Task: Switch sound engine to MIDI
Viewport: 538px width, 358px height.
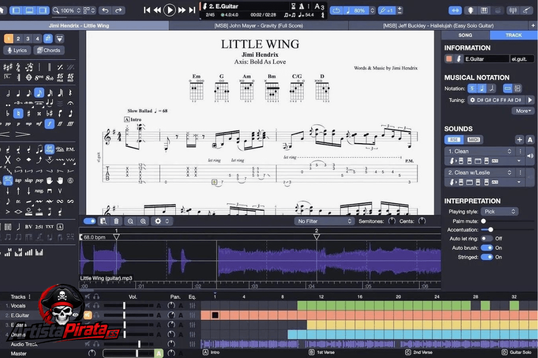Action: pos(474,139)
